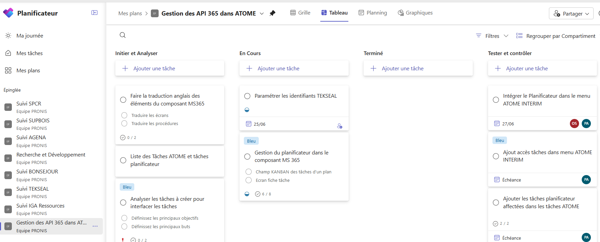Click the plan icon beside Suivi TEKSEAL
Image resolution: width=600 pixels, height=242 pixels.
[8, 192]
